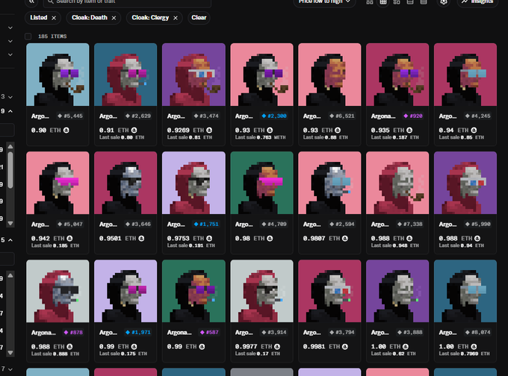Viewport: 508px width, 376px height.
Task: Click the price text 0.988 ETH for #5,990
Action: [455, 238]
